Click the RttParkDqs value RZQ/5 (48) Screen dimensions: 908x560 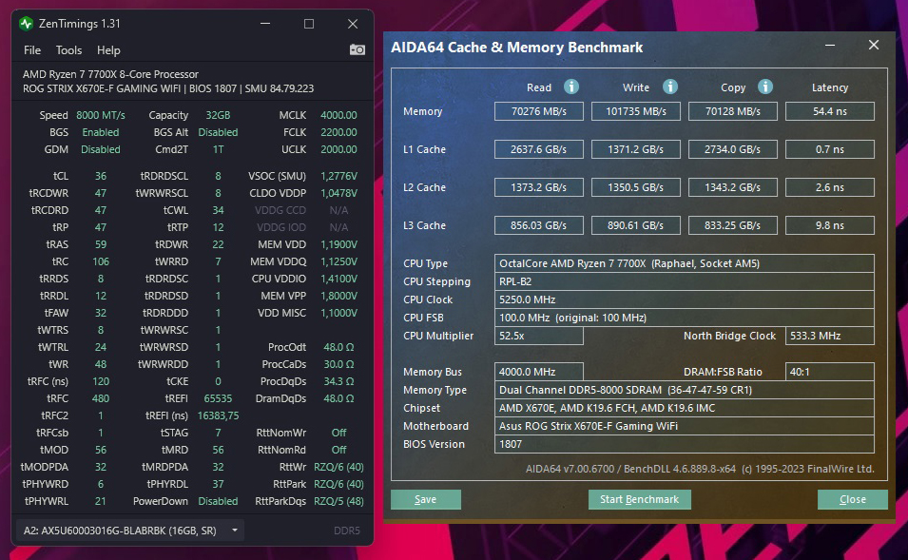pos(338,501)
